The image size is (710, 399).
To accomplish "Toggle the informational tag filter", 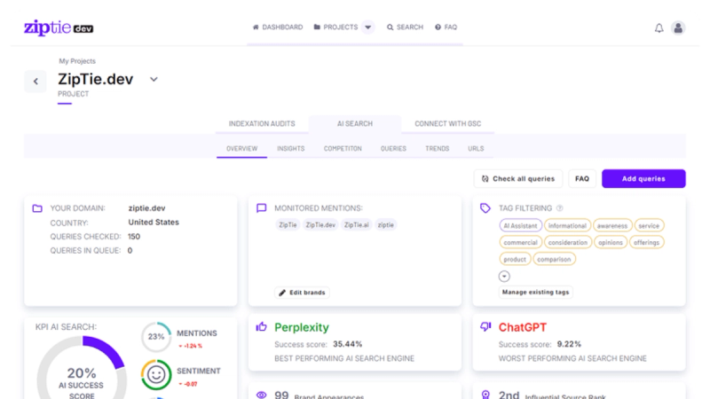I will [567, 225].
